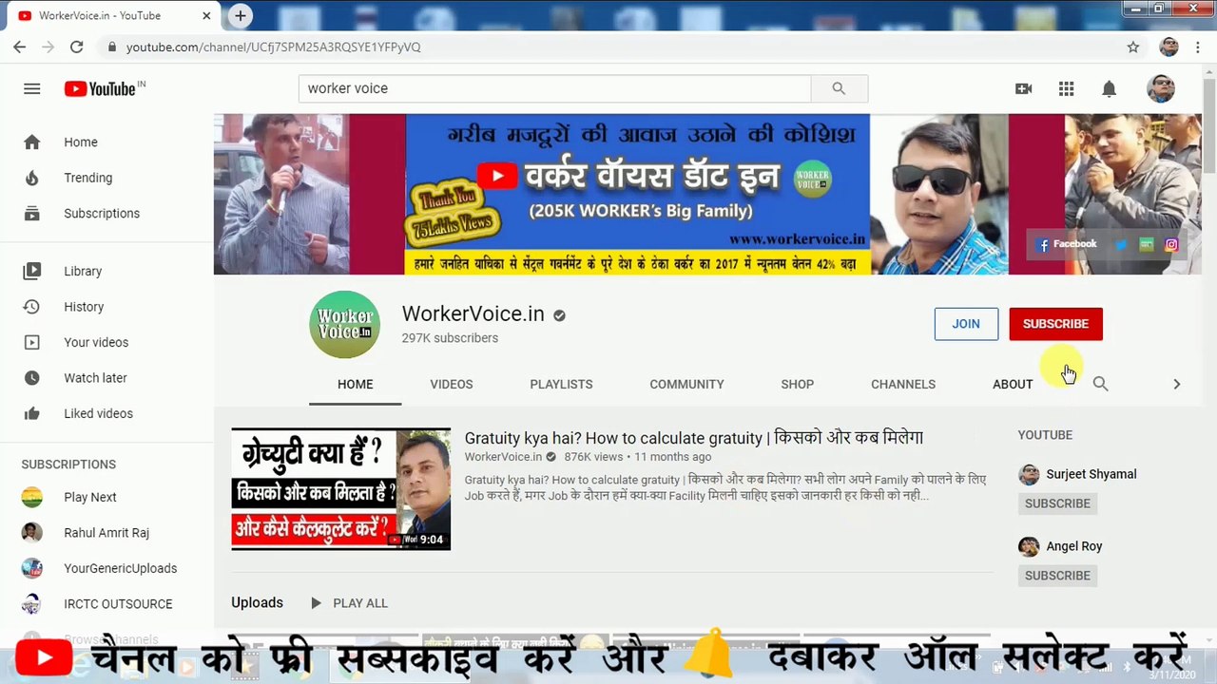
Task: Subscribe to Surjeet Shyamal
Action: [x=1057, y=503]
